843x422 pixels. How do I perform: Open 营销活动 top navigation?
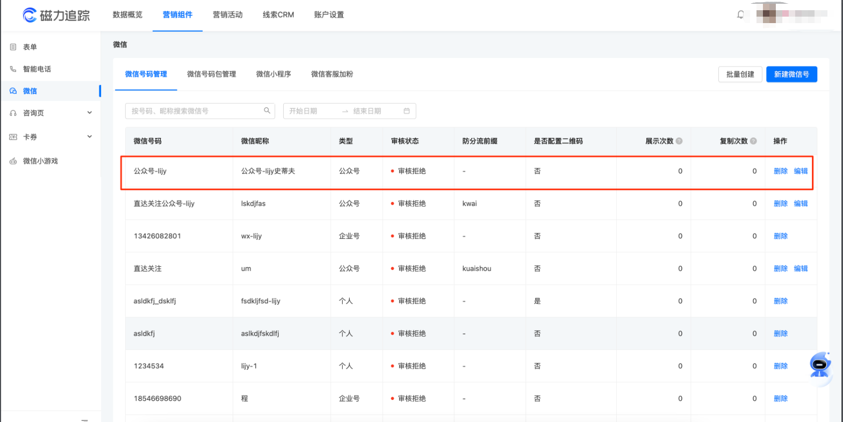(x=227, y=14)
